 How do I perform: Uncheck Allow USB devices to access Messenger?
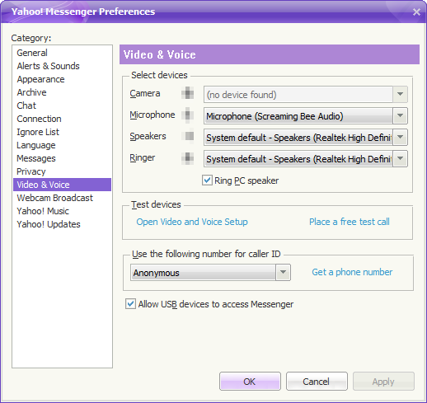click(x=130, y=304)
